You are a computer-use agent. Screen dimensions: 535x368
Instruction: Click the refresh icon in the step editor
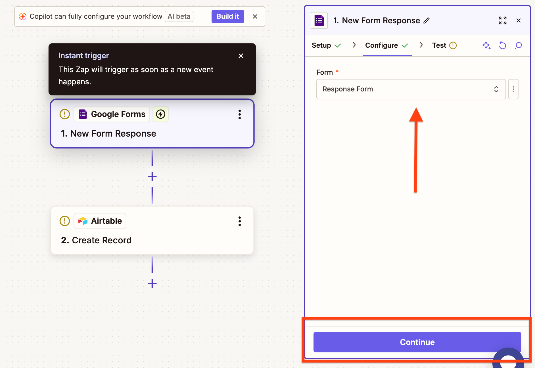(x=503, y=45)
